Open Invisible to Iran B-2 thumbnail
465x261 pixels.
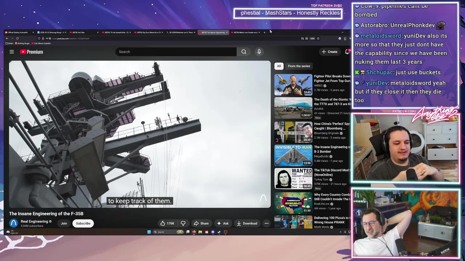point(293,155)
